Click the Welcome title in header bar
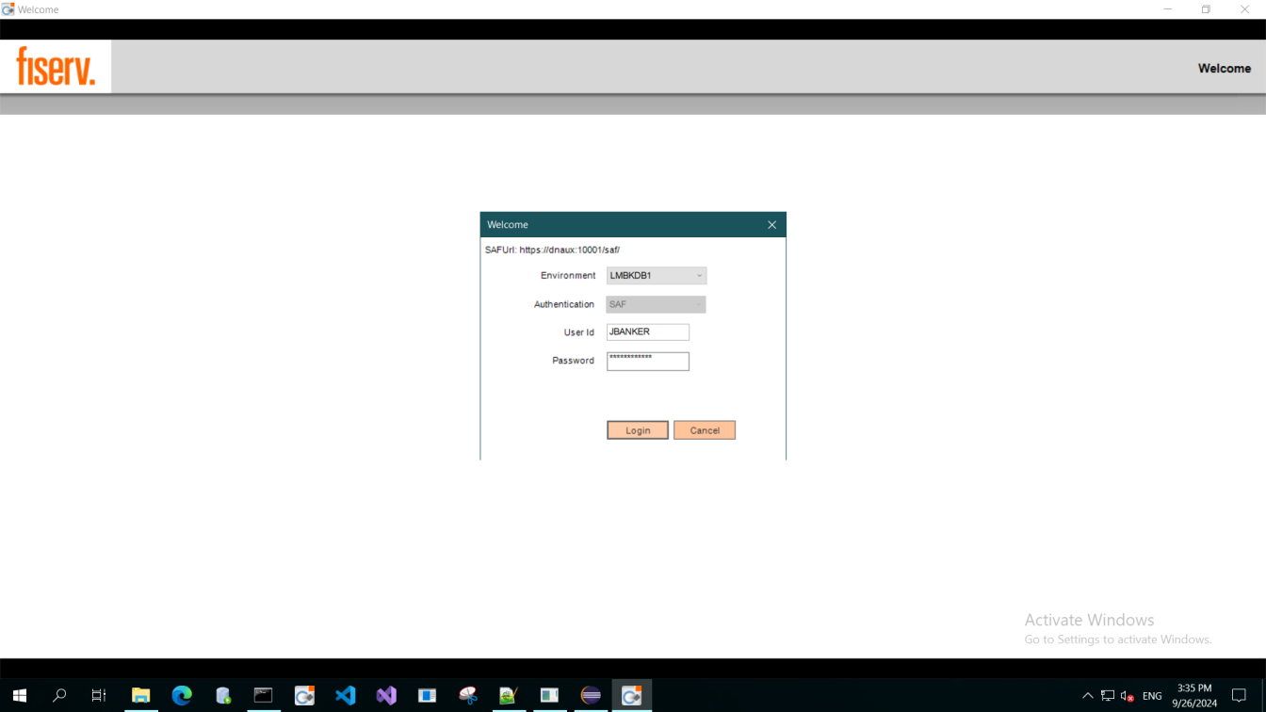 pyautogui.click(x=1225, y=69)
